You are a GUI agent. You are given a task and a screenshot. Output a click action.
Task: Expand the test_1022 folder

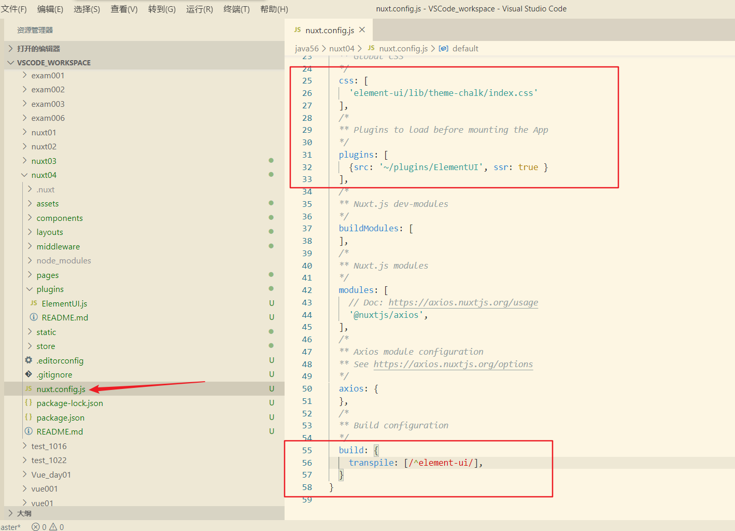point(24,460)
